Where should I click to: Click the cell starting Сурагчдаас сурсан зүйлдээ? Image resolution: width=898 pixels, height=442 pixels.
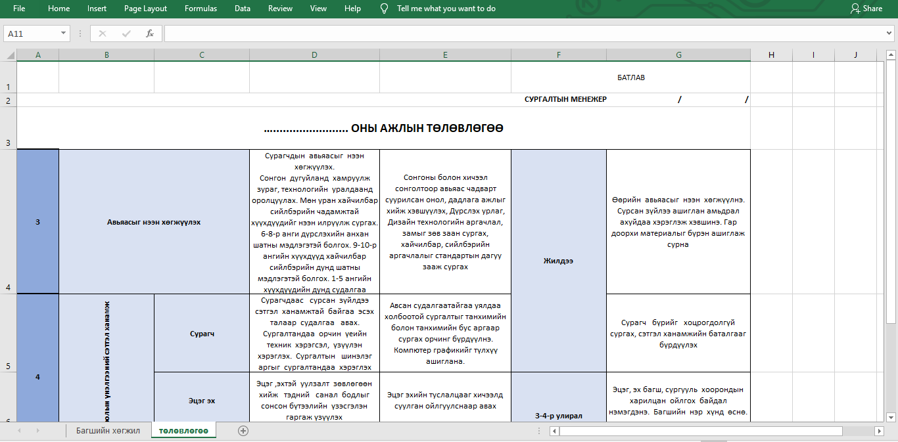coord(314,333)
